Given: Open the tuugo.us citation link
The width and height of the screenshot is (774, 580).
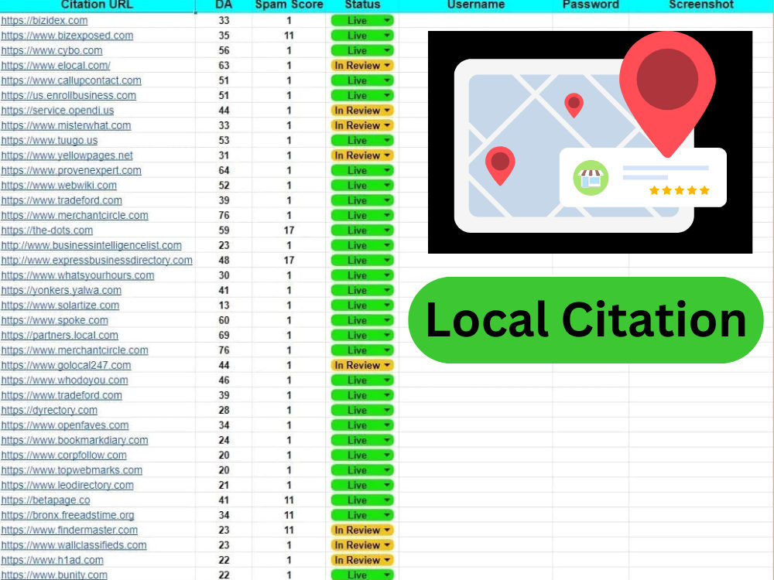Looking at the screenshot, I should (x=50, y=140).
